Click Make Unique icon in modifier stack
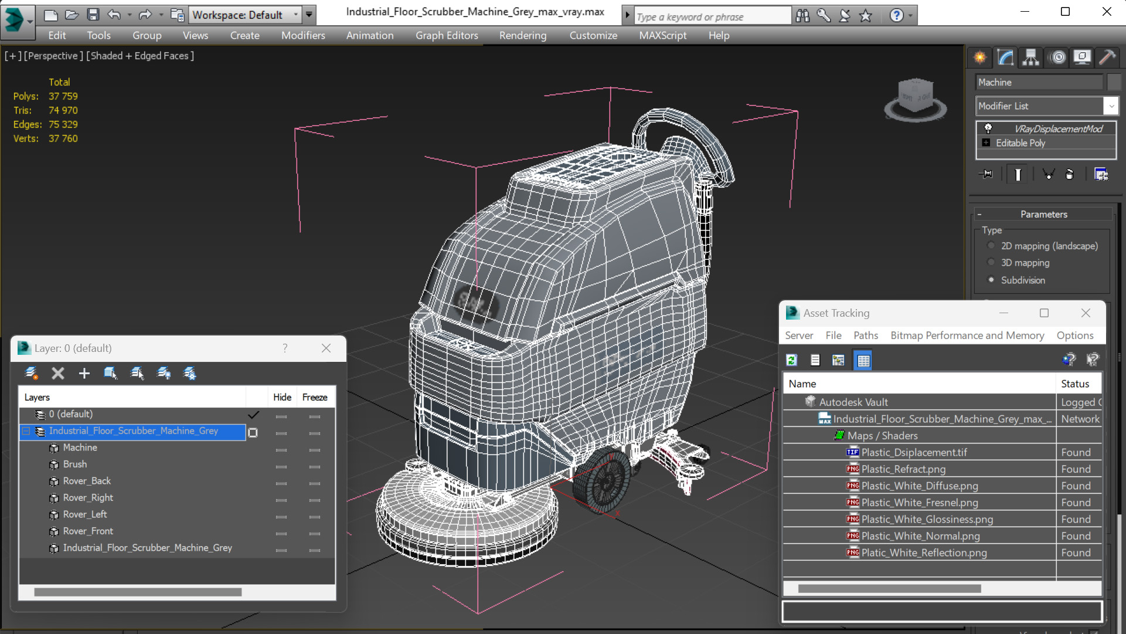Screen dimensions: 1126x634 coord(1048,174)
